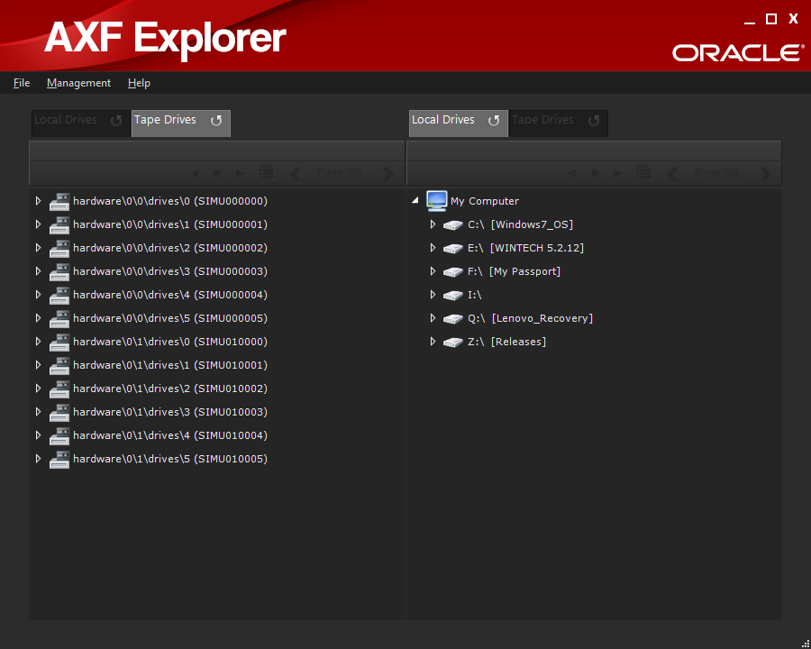Click the E:\ disk drive icon
The image size is (811, 649).
pyautogui.click(x=453, y=249)
